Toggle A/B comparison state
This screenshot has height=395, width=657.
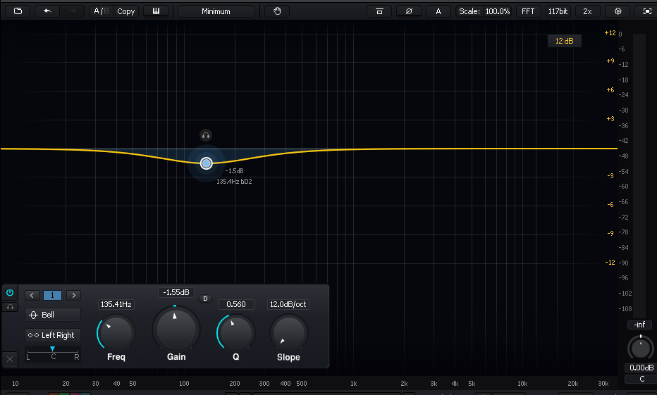[102, 11]
